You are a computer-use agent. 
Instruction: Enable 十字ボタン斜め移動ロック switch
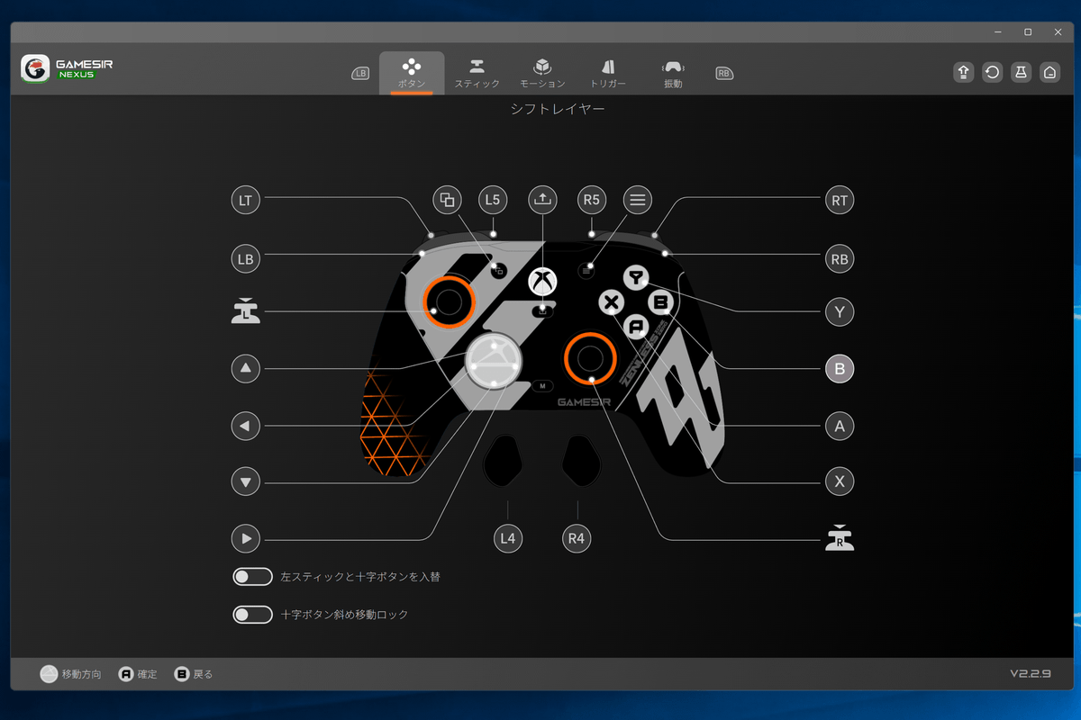(252, 615)
